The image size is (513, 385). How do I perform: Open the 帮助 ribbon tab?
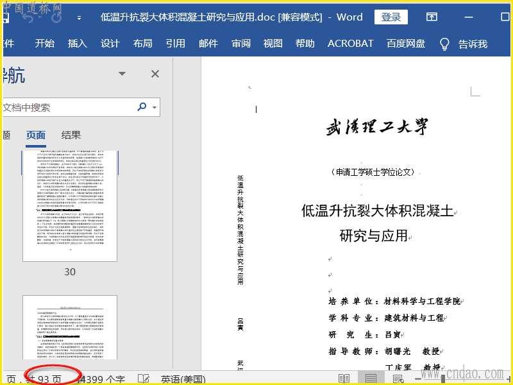click(305, 44)
